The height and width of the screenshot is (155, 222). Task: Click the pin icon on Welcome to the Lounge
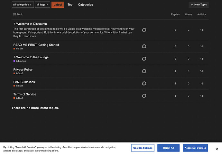click(14, 57)
